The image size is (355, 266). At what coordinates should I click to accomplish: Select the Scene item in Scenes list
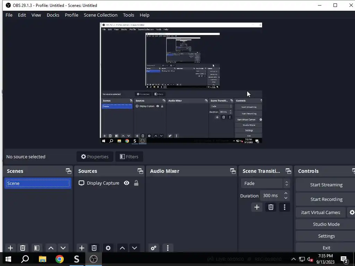pyautogui.click(x=37, y=184)
